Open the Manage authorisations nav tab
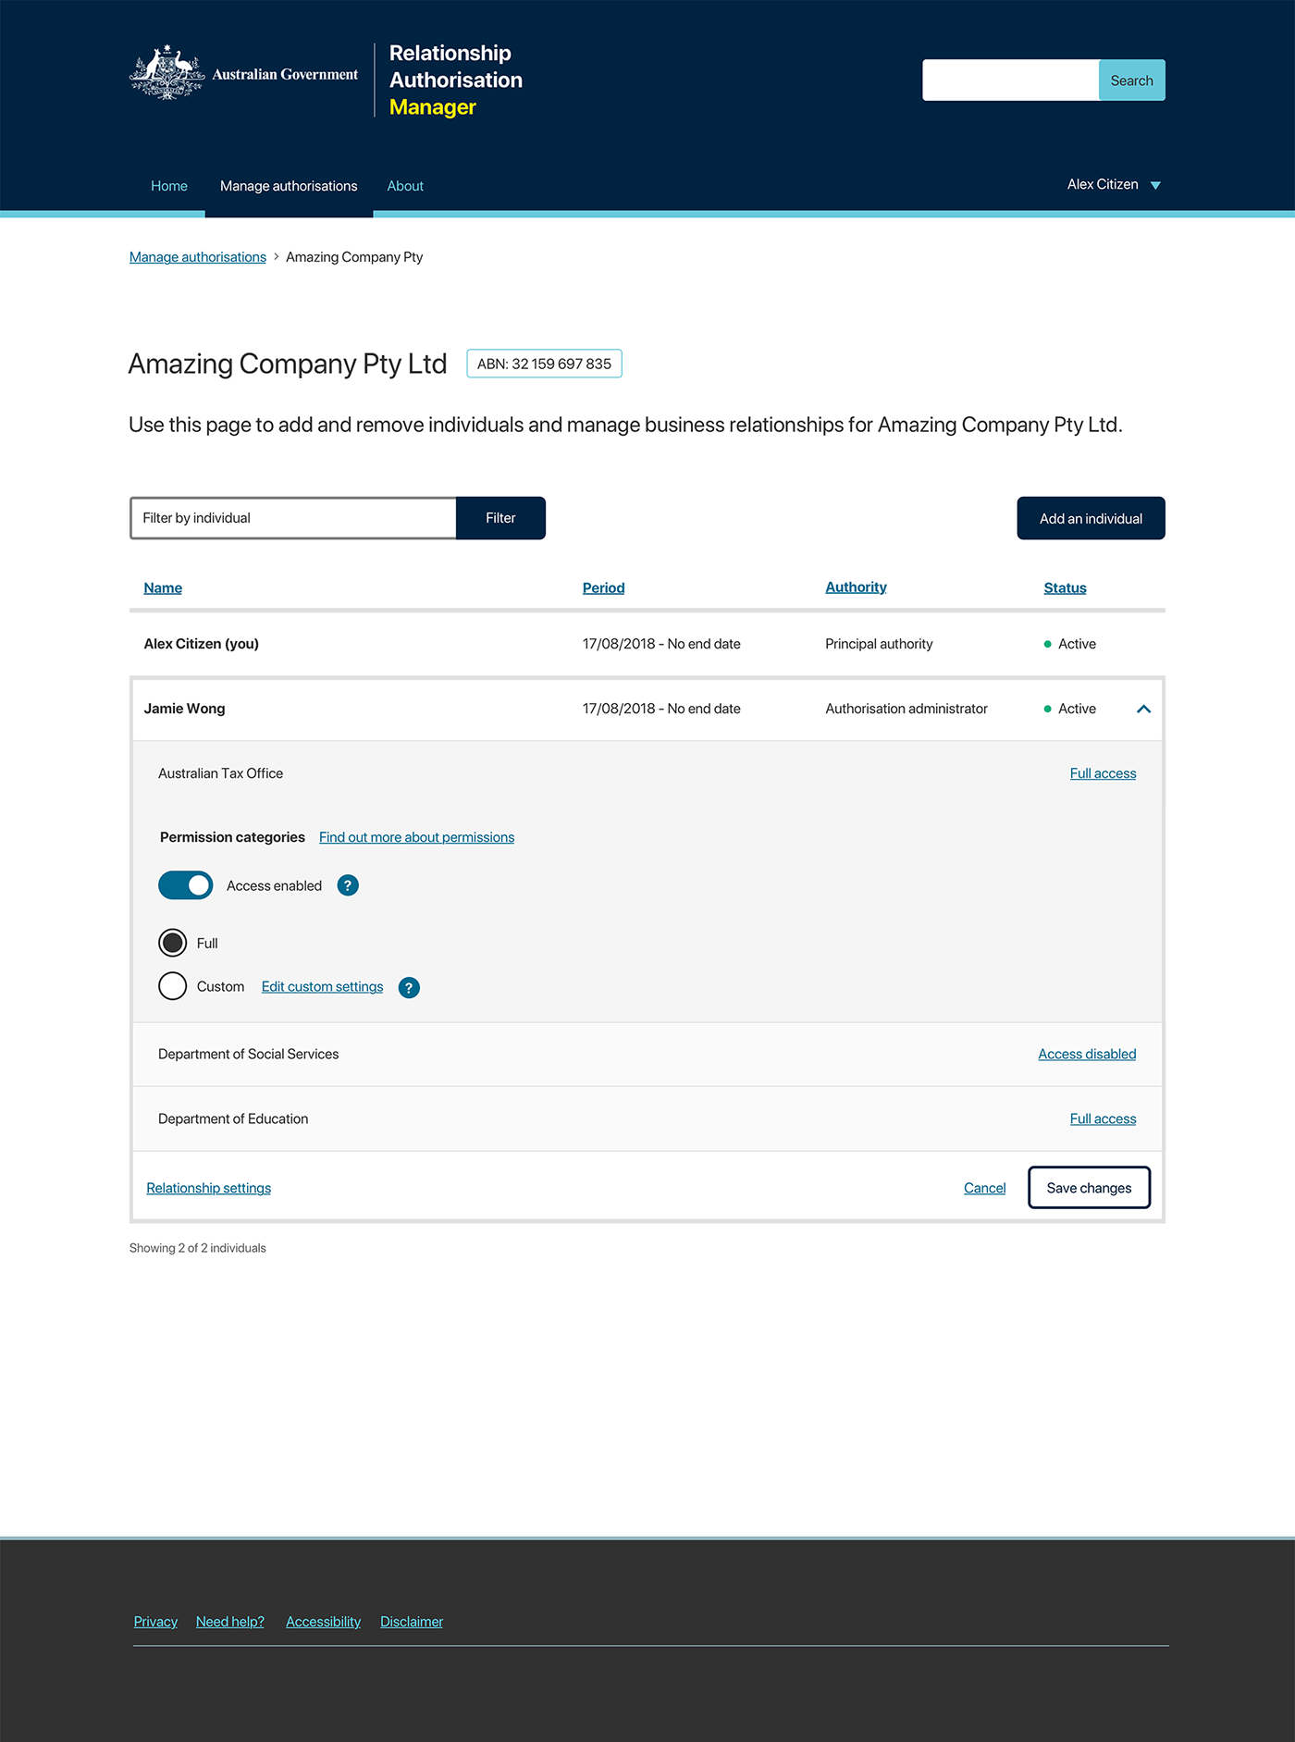The image size is (1295, 1742). tap(289, 186)
